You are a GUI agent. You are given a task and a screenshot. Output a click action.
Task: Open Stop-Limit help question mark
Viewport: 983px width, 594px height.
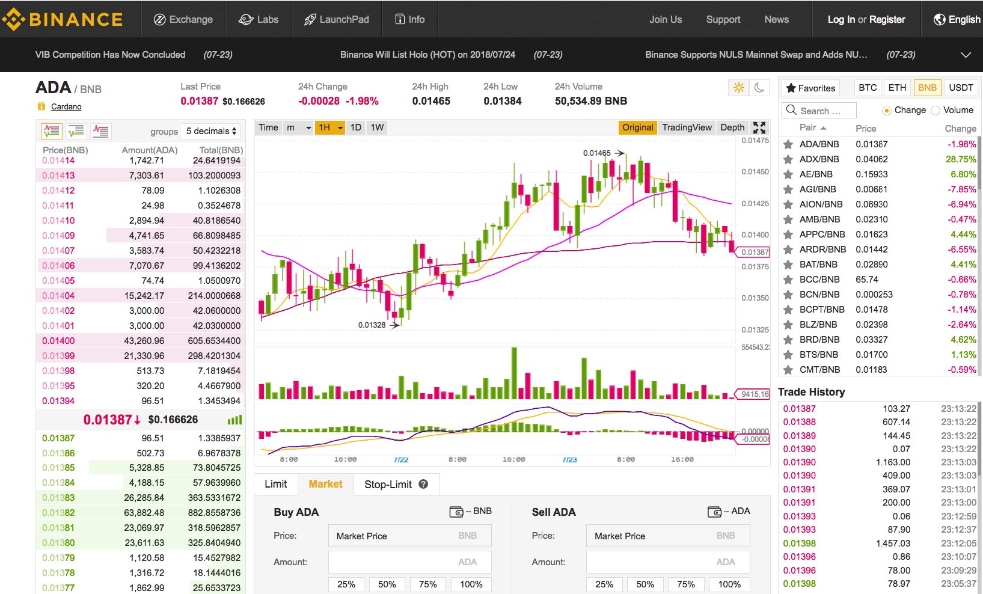(x=423, y=484)
